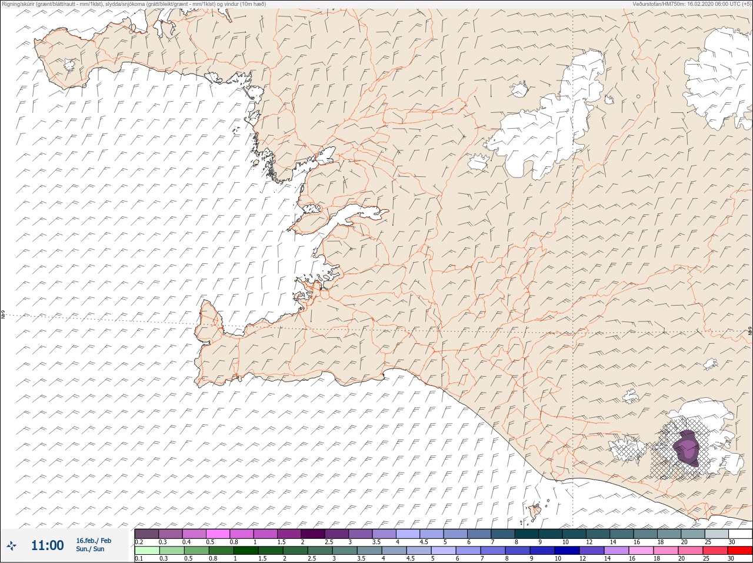Click the small island off the south coast
The height and width of the screenshot is (563, 753).
point(535,512)
